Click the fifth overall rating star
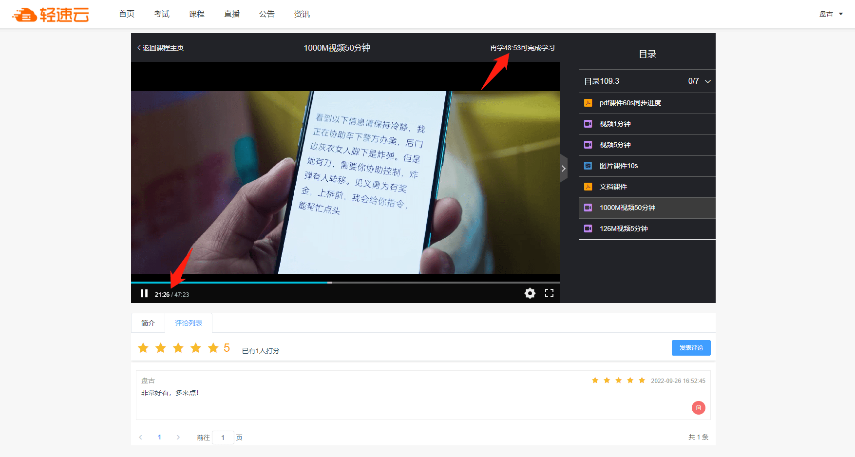The width and height of the screenshot is (855, 457). click(213, 348)
